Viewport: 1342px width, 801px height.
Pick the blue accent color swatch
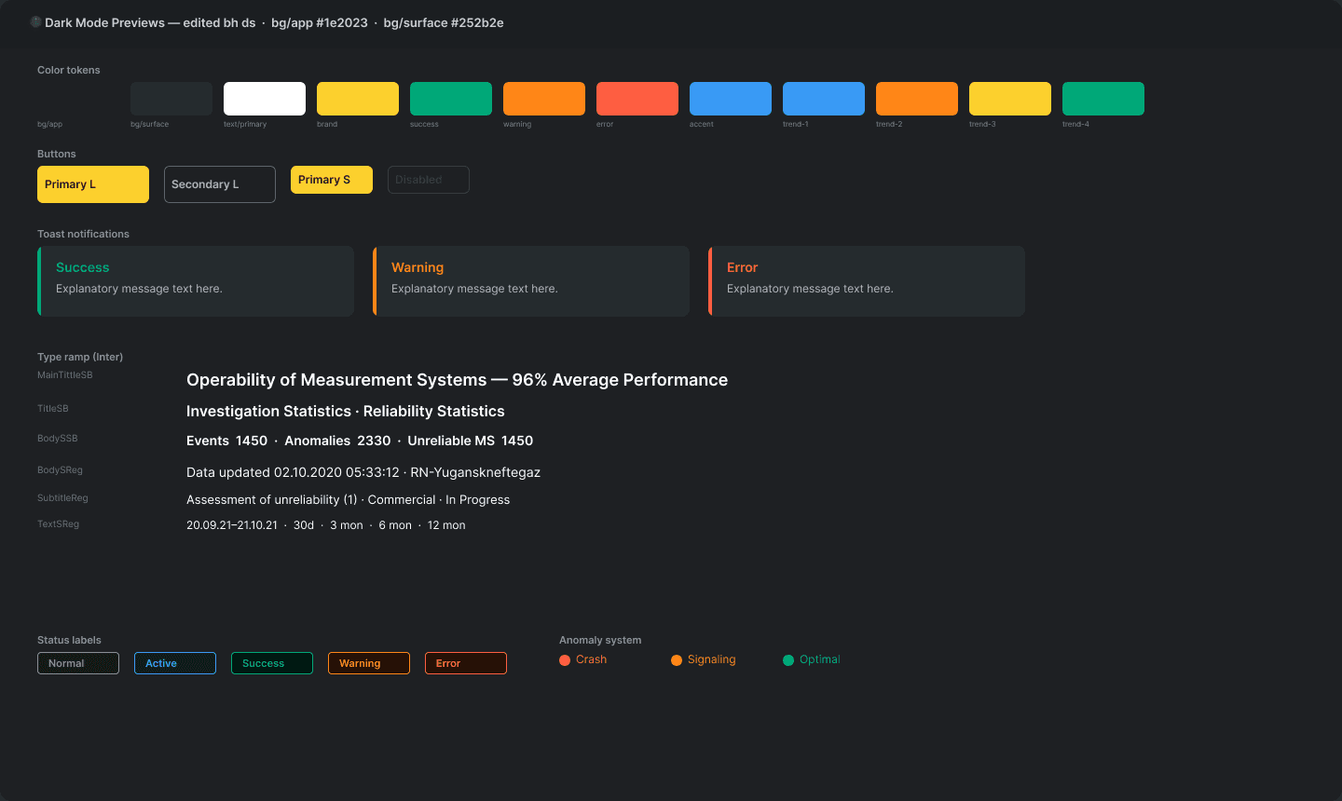click(731, 99)
